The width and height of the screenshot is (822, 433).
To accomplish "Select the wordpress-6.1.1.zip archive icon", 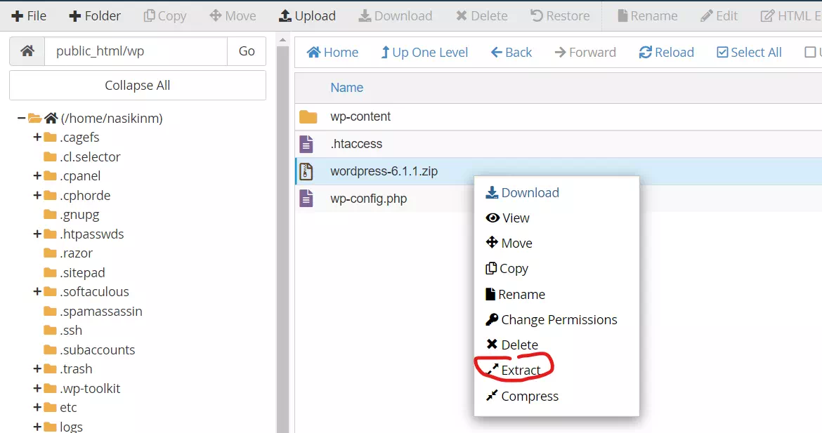I will tap(306, 171).
